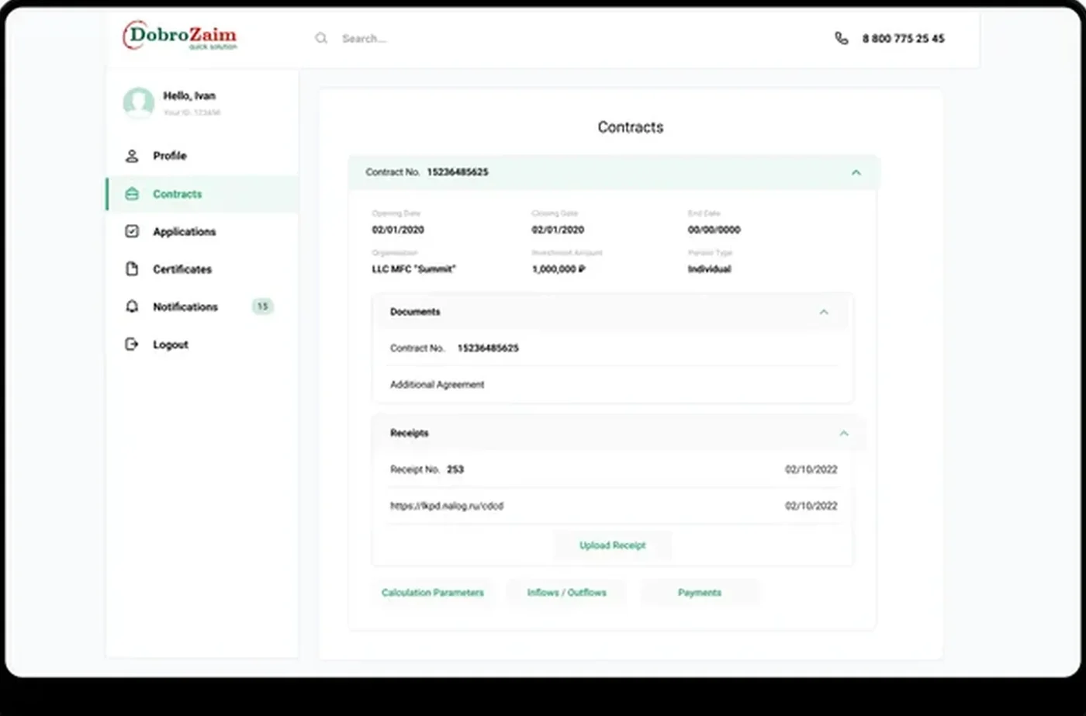The height and width of the screenshot is (716, 1086).
Task: Click the organization LLC MFC "Summit"
Action: pos(414,269)
